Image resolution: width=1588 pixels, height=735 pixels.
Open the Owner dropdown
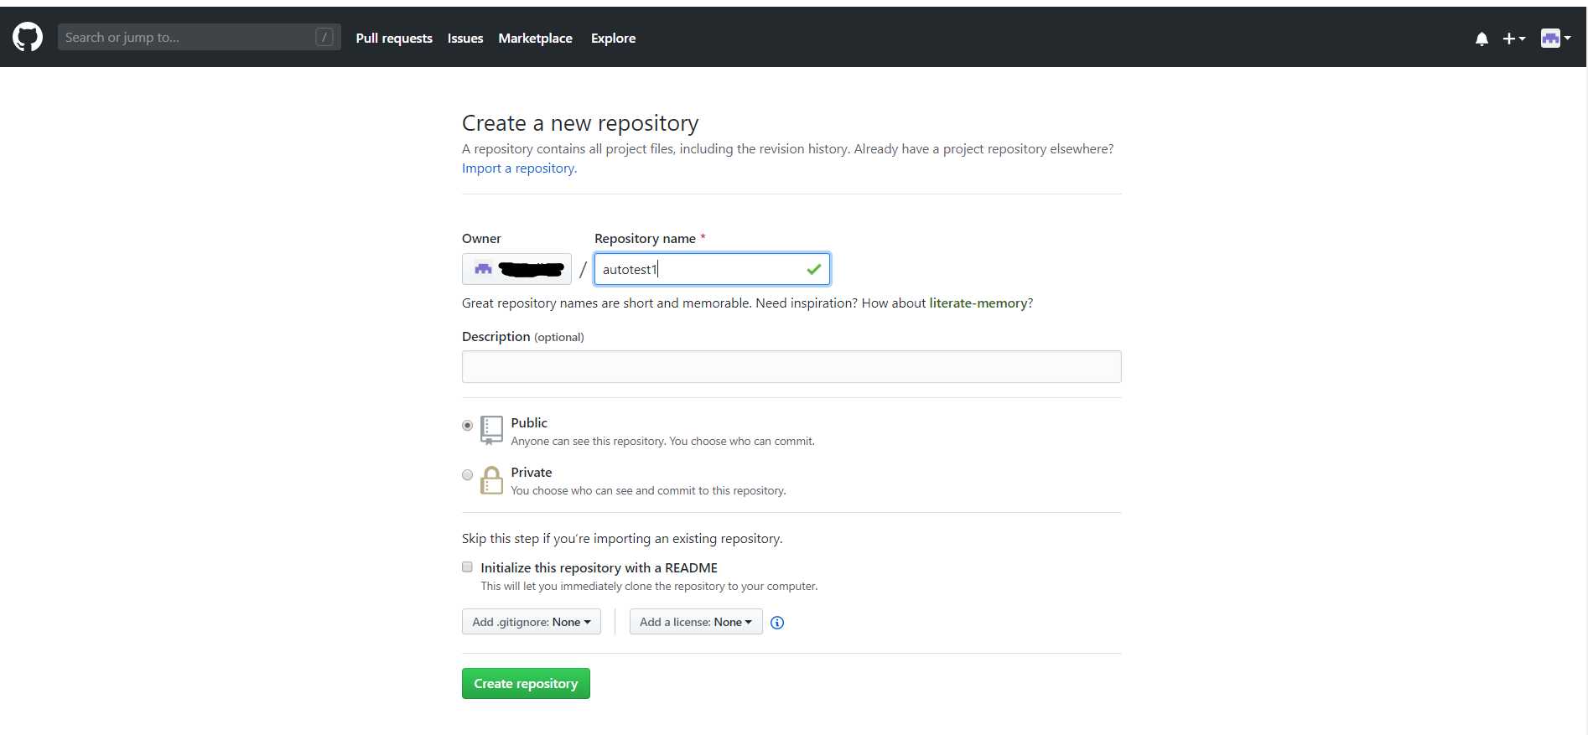pyautogui.click(x=516, y=269)
